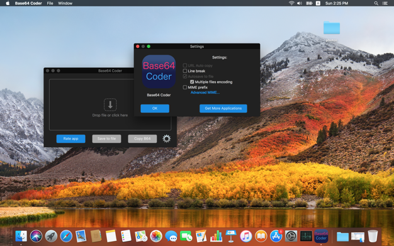Toggle the Autosave to file checkbox
Viewport: 394px width, 246px height.
coord(185,76)
